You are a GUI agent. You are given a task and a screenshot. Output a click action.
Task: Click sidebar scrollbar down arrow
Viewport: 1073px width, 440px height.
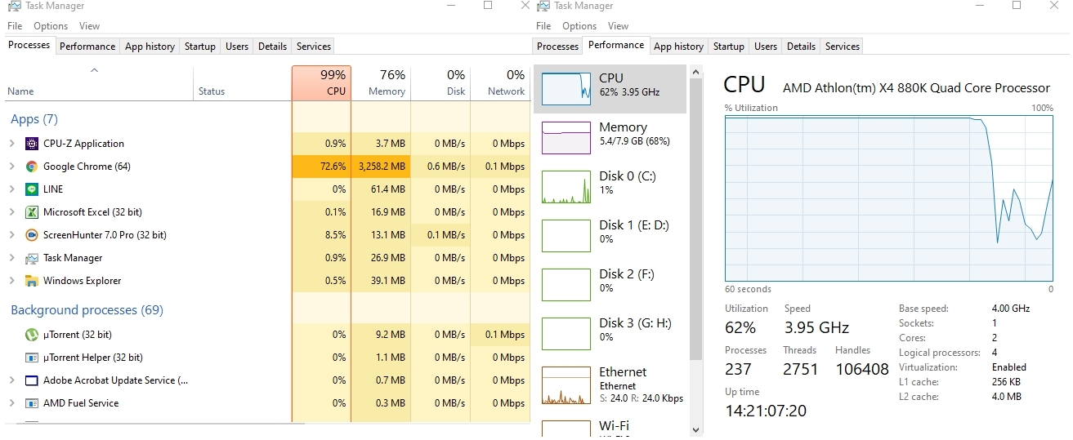pyautogui.click(x=695, y=430)
